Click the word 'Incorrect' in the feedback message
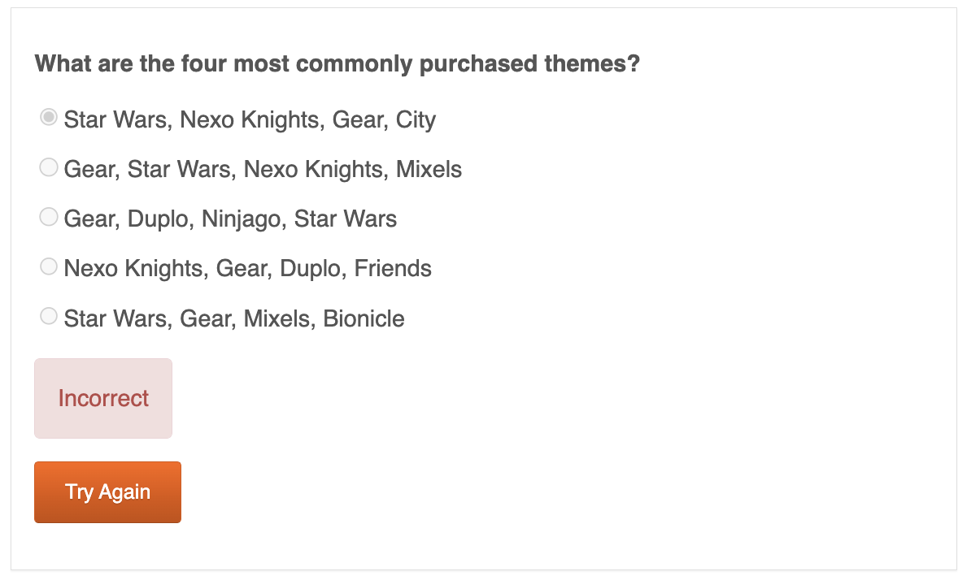The image size is (971, 580). tap(103, 398)
